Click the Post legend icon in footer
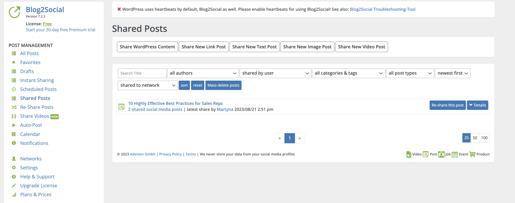The image size is (515, 203). pos(426,154)
